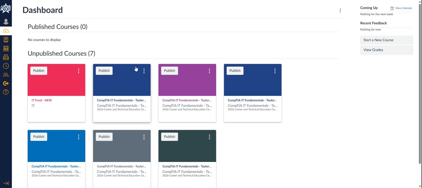
Task: Open the three-dot menu on the bright blue card
Action: 79,137
